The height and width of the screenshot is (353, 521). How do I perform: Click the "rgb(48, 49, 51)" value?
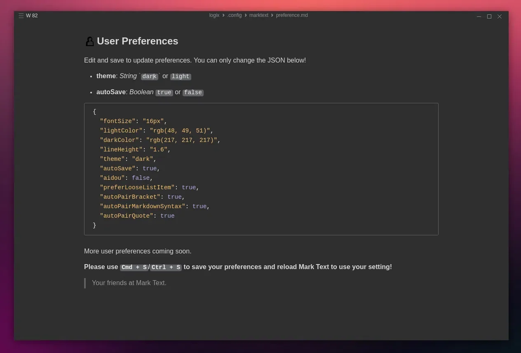point(180,131)
